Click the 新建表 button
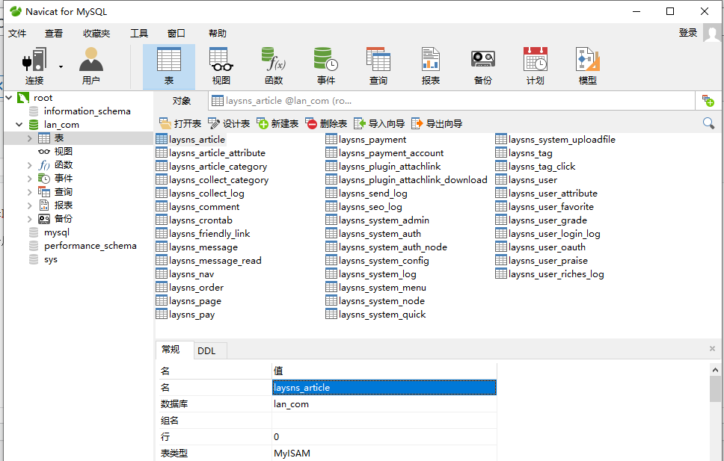Screen dimensions: 724x461 [277, 123]
